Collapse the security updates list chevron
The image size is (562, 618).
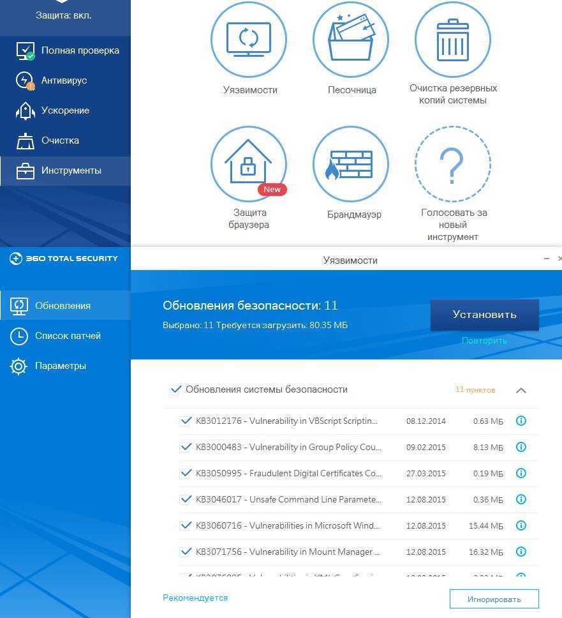point(521,390)
